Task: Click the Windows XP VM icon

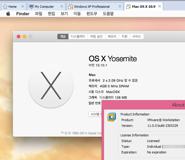Action: (x=71, y=7)
